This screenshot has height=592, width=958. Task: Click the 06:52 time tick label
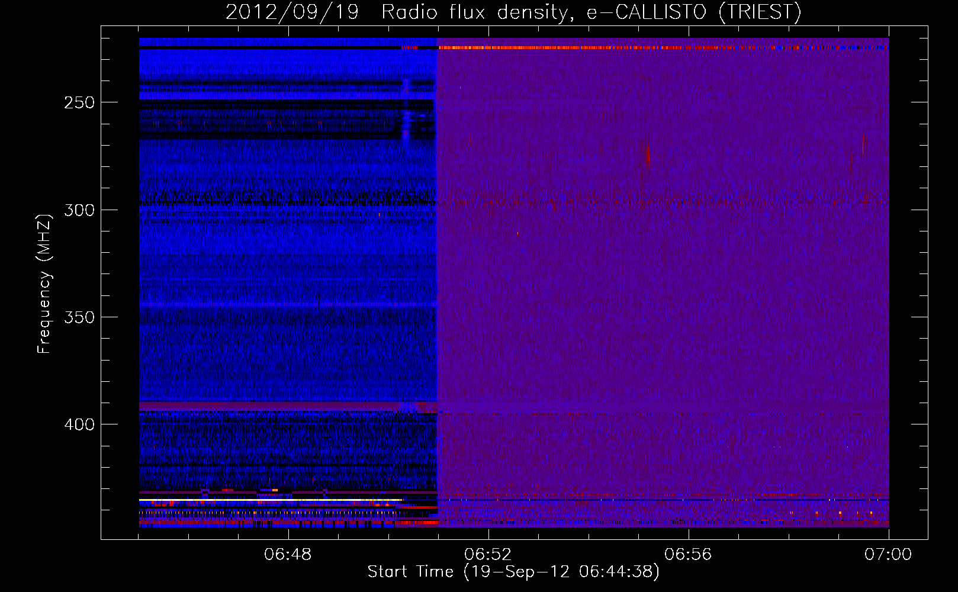point(488,555)
